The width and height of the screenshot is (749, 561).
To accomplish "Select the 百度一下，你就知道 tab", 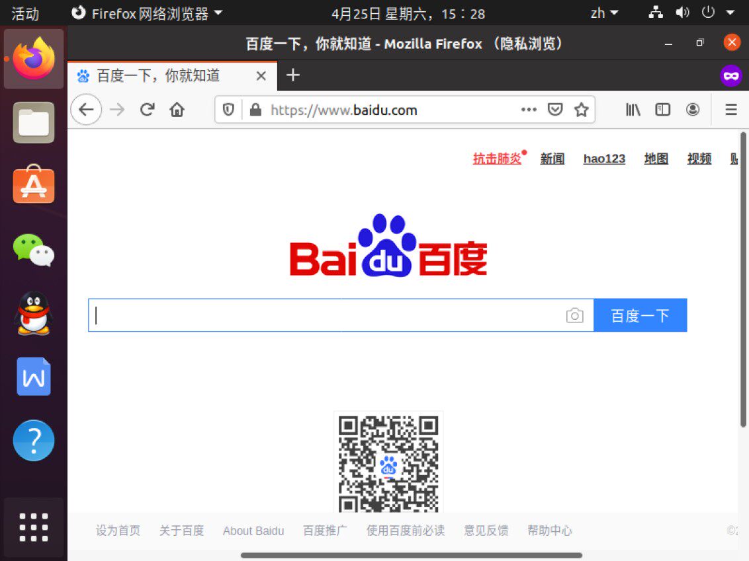I will [172, 75].
